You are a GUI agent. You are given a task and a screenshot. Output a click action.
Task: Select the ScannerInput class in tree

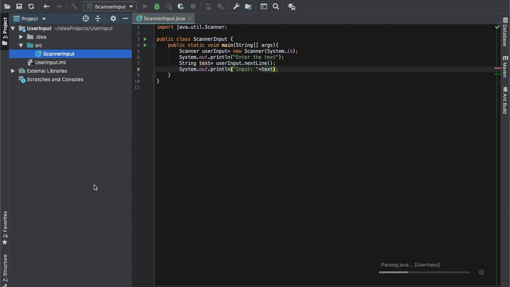[59, 54]
